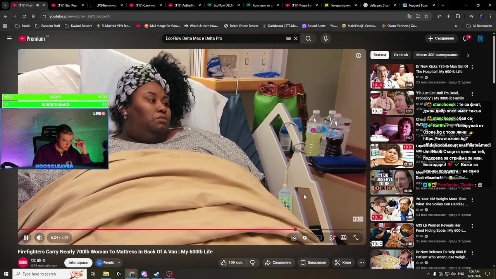The height and width of the screenshot is (279, 496).
Task: Open the account avatar menu
Action: tap(480, 38)
